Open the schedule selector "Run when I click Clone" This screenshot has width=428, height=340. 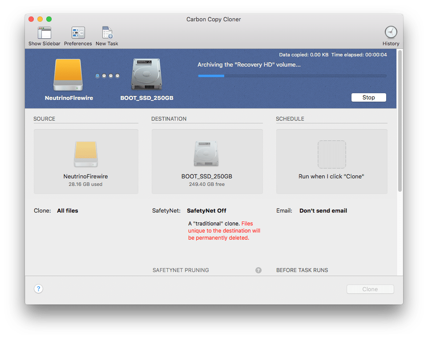[x=331, y=162]
